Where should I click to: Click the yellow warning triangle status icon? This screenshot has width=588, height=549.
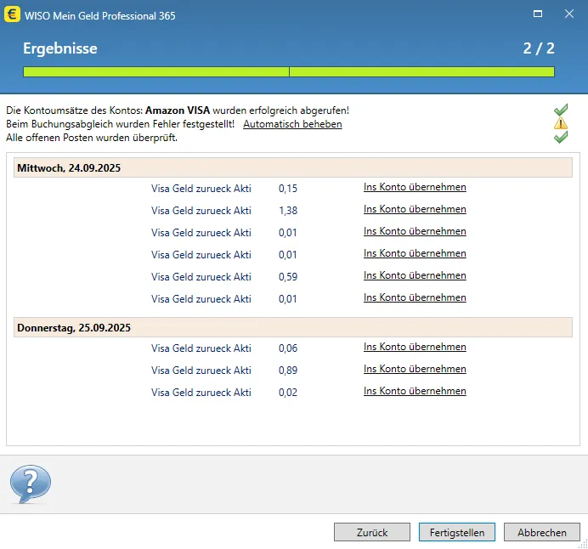tap(560, 123)
